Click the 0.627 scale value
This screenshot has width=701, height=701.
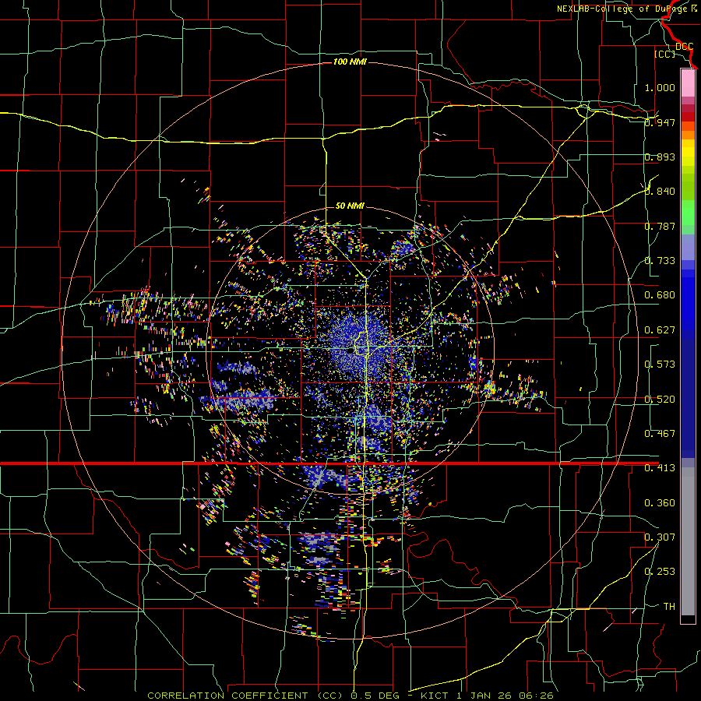coord(660,330)
